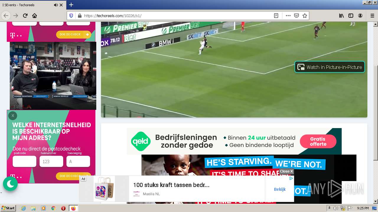Click the vertical scrollbar thumb

(376, 113)
